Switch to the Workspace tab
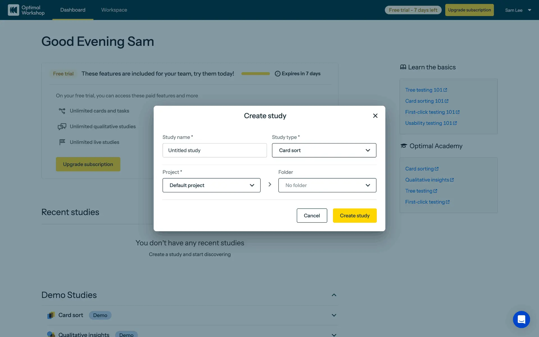The width and height of the screenshot is (539, 337). coord(114,10)
